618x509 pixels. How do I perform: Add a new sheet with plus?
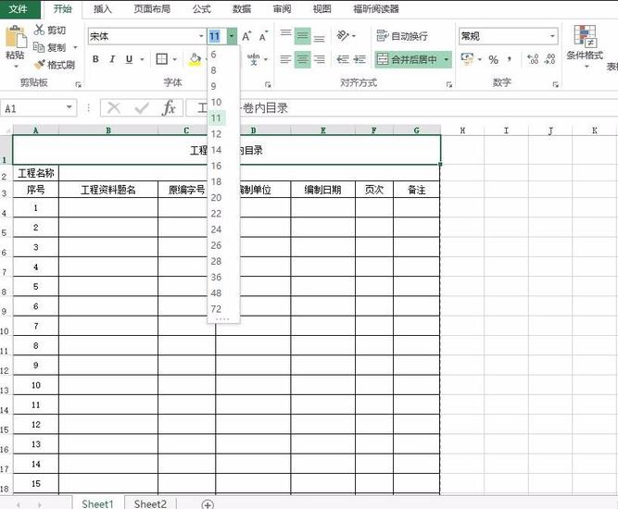coord(208,504)
